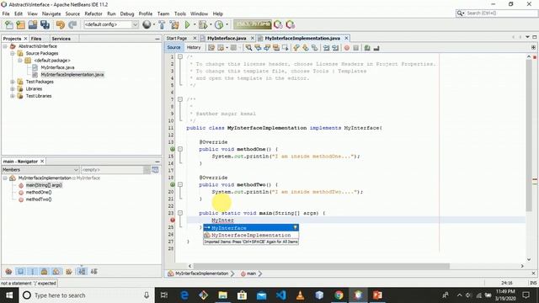Switch to the History view

194,47
